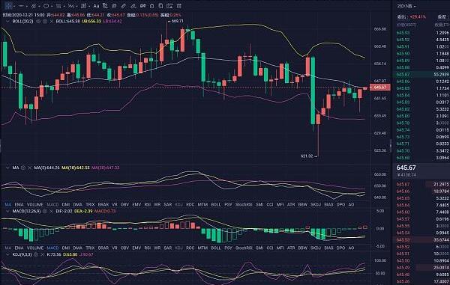Viewport: 450px width, 285px height.
Task: Remove the KDJ(9,3,3) indicator with its X
Action: pyautogui.click(x=42, y=254)
